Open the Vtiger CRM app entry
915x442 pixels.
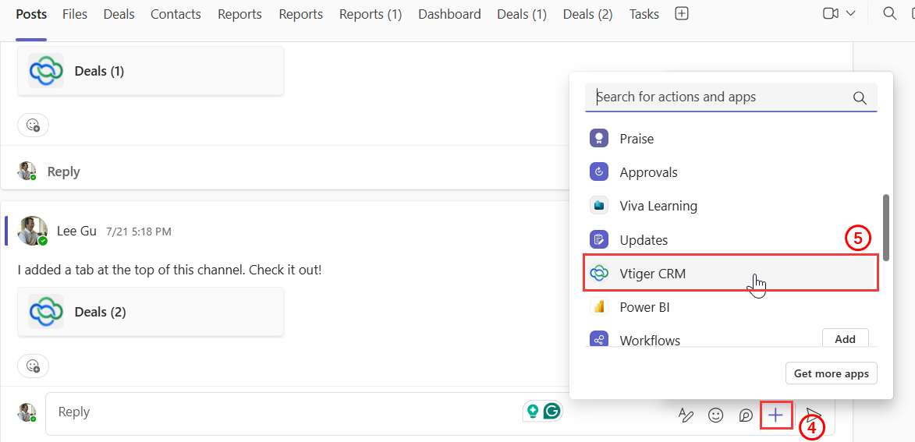(731, 273)
